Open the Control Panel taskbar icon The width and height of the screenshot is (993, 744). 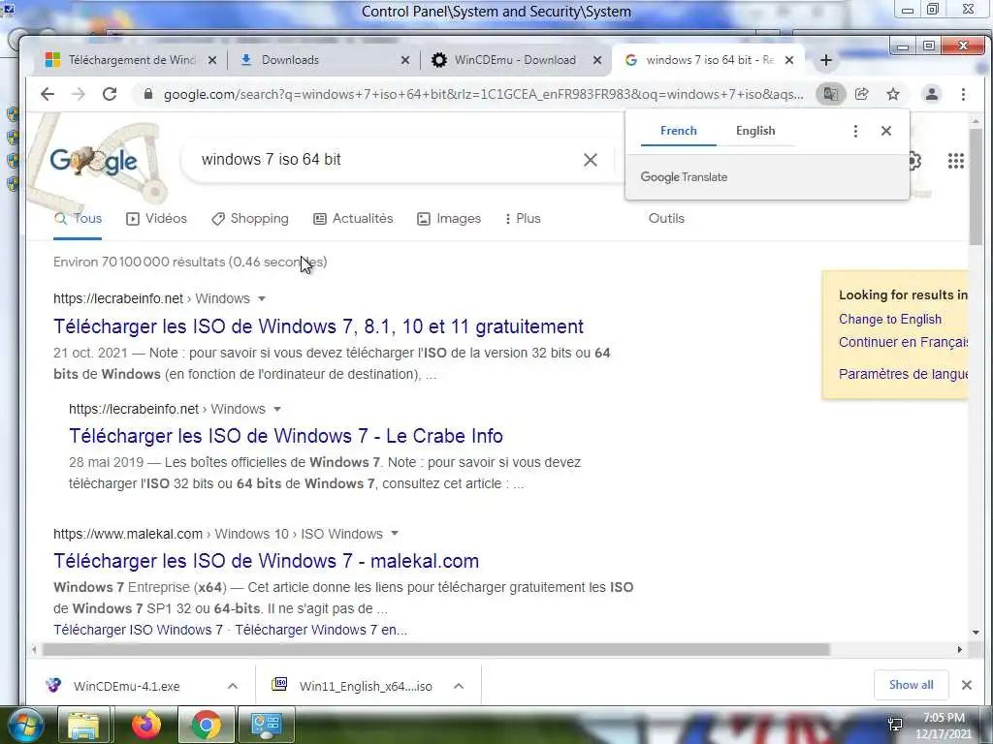point(266,725)
